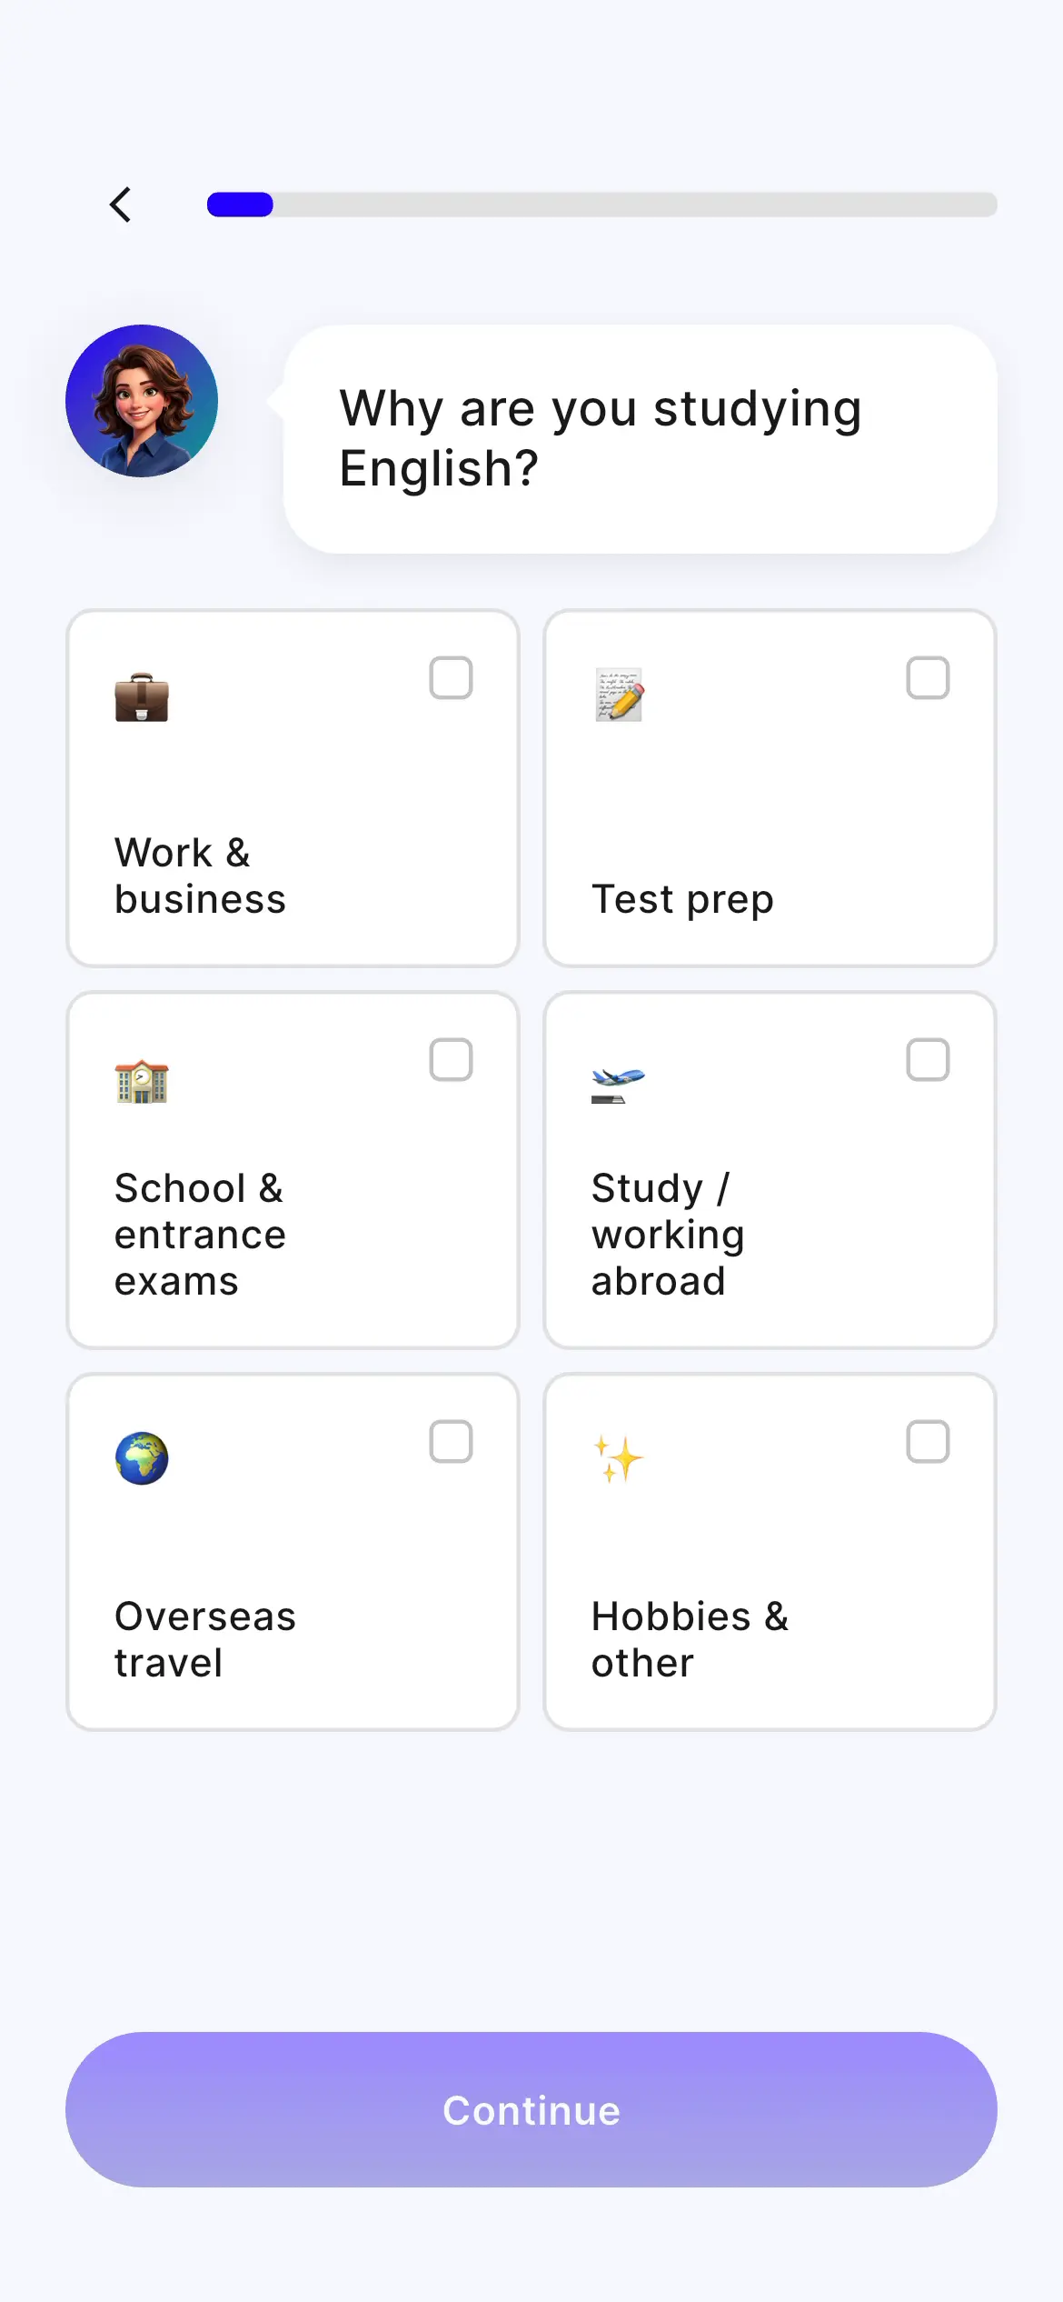Click the 'Why are you studying English?' bubble
The height and width of the screenshot is (2302, 1063).
click(x=641, y=439)
